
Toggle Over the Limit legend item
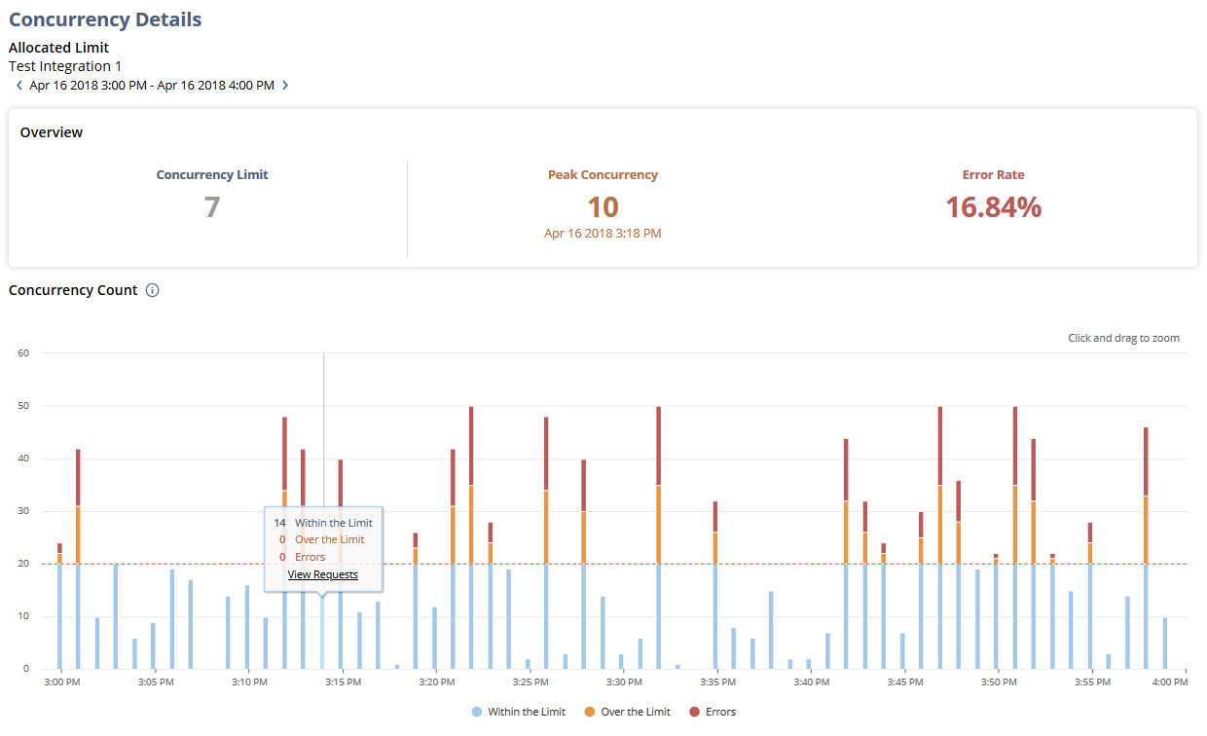click(627, 712)
